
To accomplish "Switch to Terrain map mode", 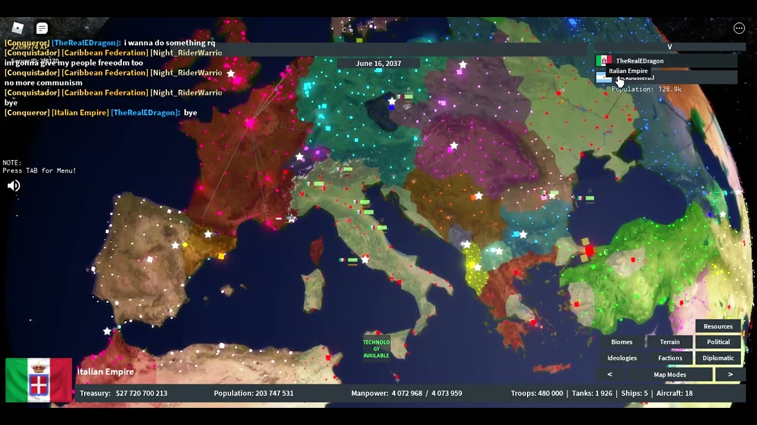I will pos(670,342).
